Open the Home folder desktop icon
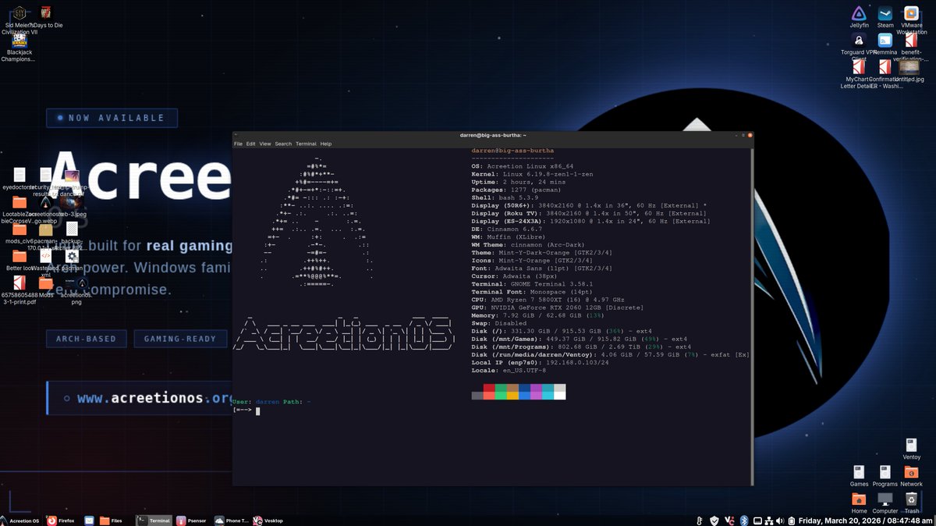Image resolution: width=936 pixels, height=526 pixels. (859, 499)
